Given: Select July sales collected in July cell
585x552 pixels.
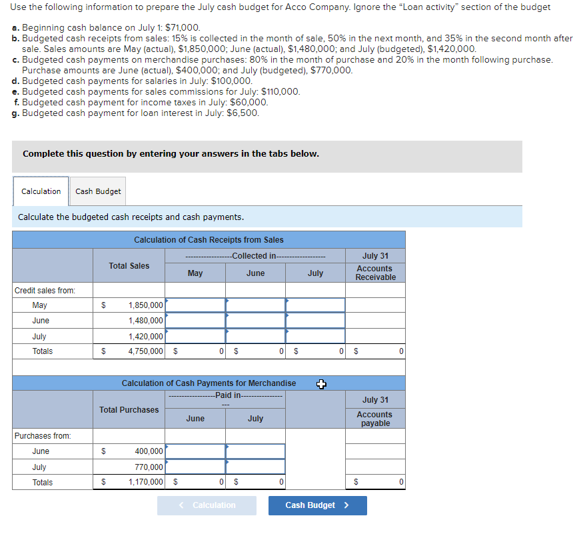Looking at the screenshot, I should (315, 336).
